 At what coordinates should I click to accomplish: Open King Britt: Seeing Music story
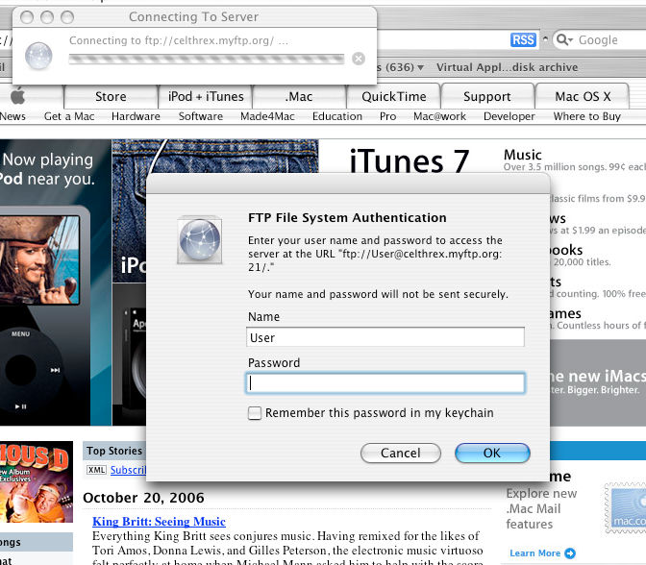click(x=159, y=522)
